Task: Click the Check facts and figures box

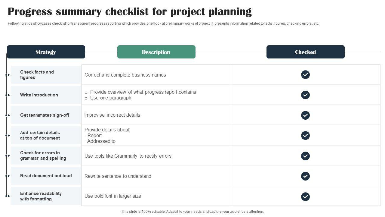Action: point(46,75)
